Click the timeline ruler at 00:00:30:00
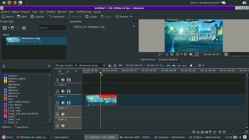The image size is (249, 140). (149, 70)
